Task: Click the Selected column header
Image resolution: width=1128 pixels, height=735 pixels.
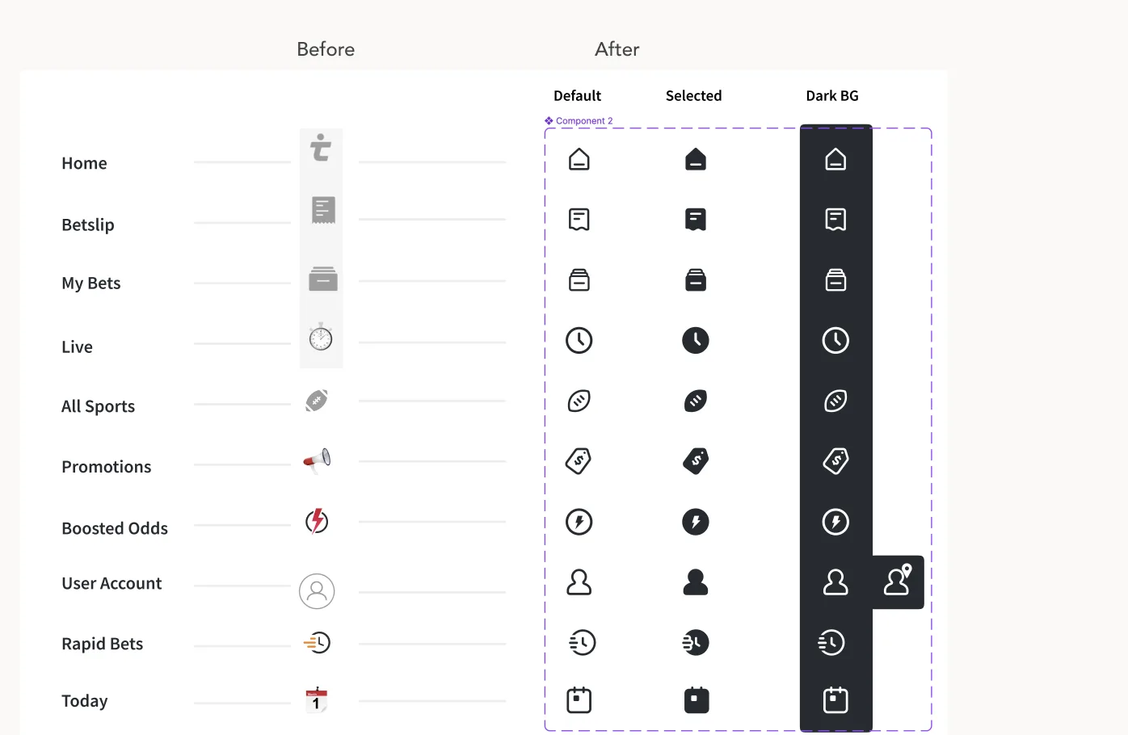Action: coord(693,95)
